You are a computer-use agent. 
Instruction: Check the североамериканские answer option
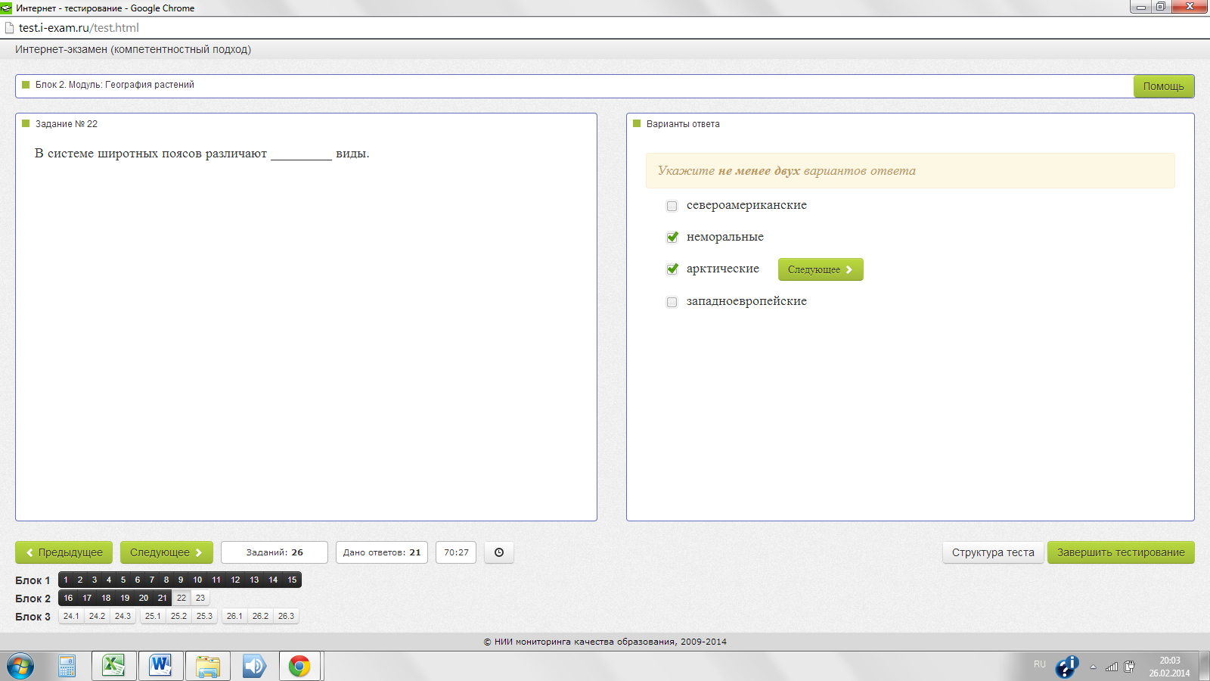tap(672, 206)
